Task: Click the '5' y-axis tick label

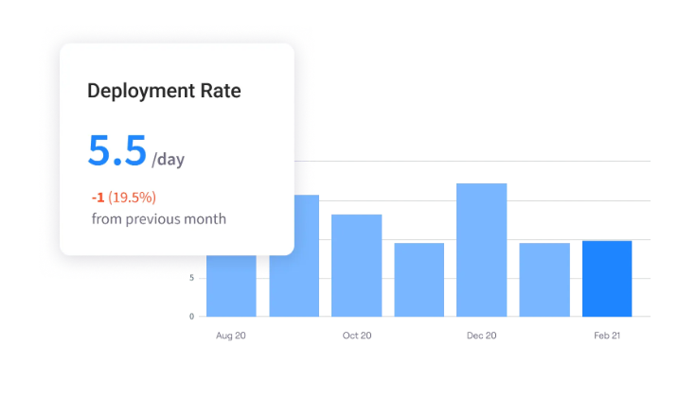Action: pyautogui.click(x=191, y=278)
